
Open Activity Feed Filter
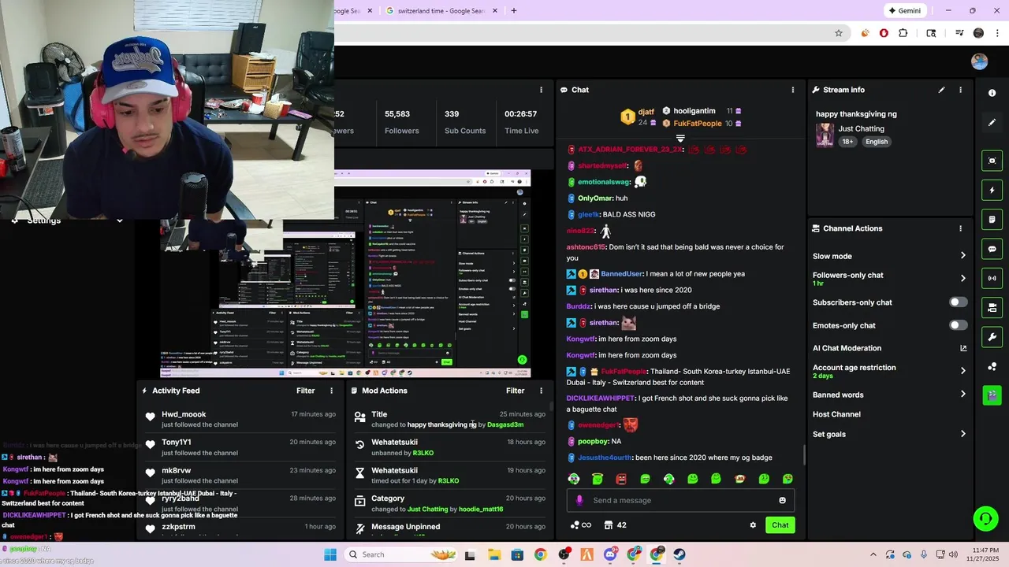[x=306, y=391]
